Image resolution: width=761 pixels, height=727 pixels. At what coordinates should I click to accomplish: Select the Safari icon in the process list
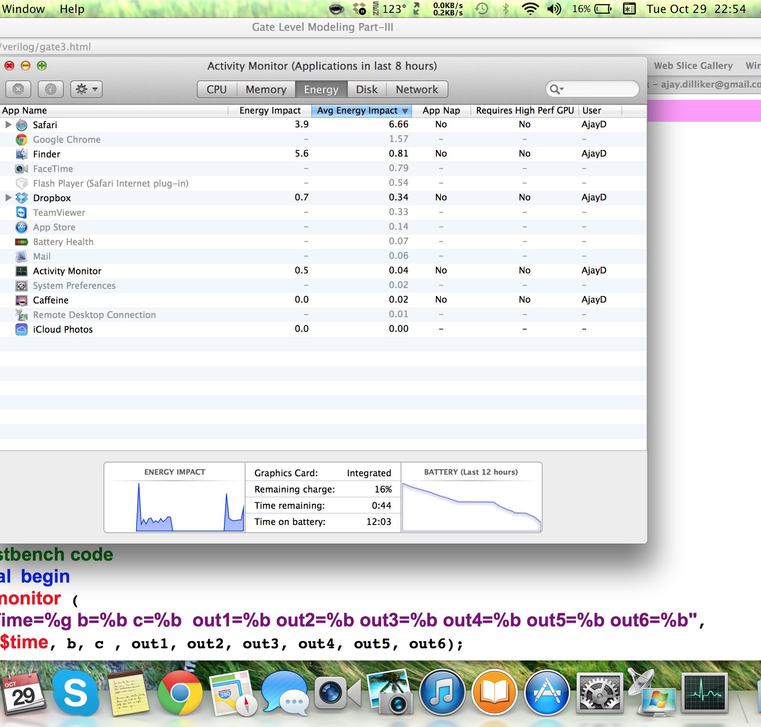(22, 125)
